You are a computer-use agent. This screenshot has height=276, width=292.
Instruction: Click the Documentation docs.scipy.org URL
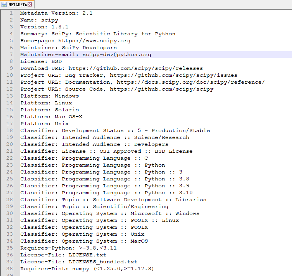click(x=191, y=82)
